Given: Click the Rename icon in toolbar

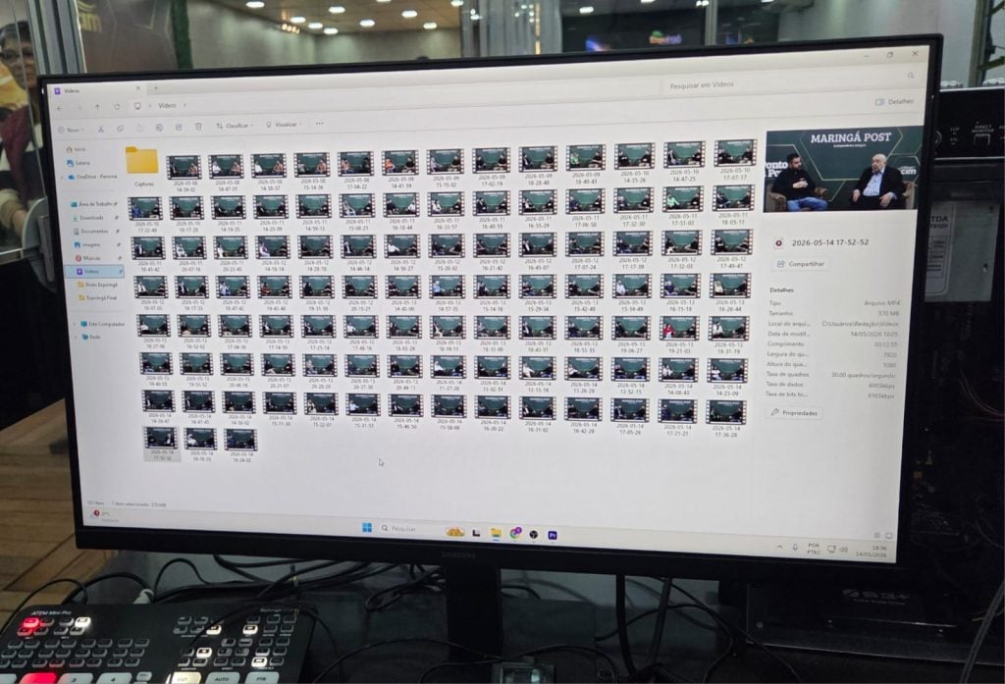Looking at the screenshot, I should 160,128.
